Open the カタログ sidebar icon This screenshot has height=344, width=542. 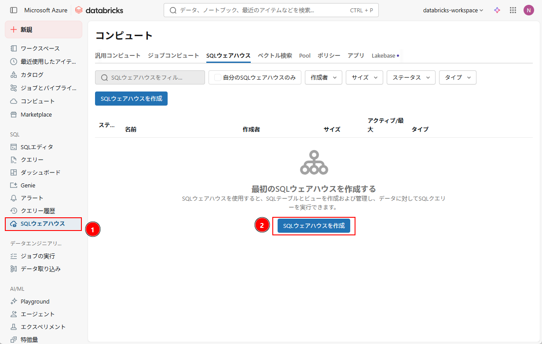(14, 75)
